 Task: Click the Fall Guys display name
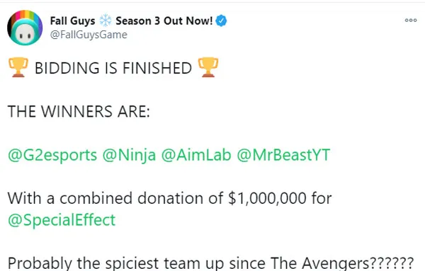pos(73,21)
